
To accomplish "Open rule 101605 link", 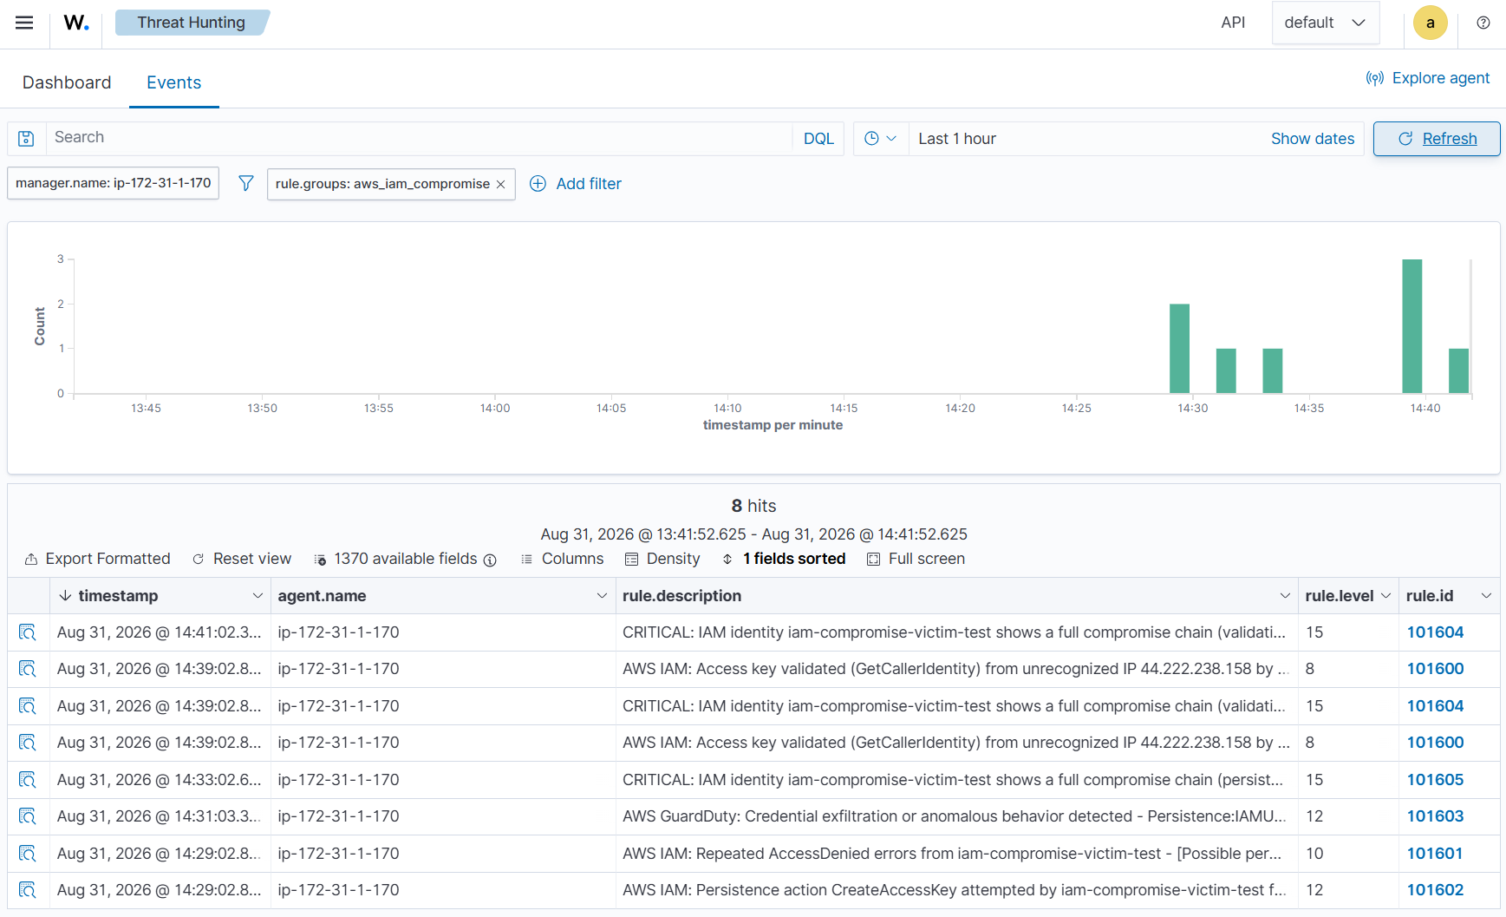I will coord(1435,780).
